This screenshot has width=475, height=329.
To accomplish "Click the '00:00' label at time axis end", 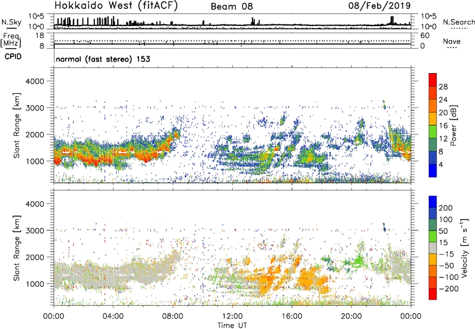I will coord(411,317).
